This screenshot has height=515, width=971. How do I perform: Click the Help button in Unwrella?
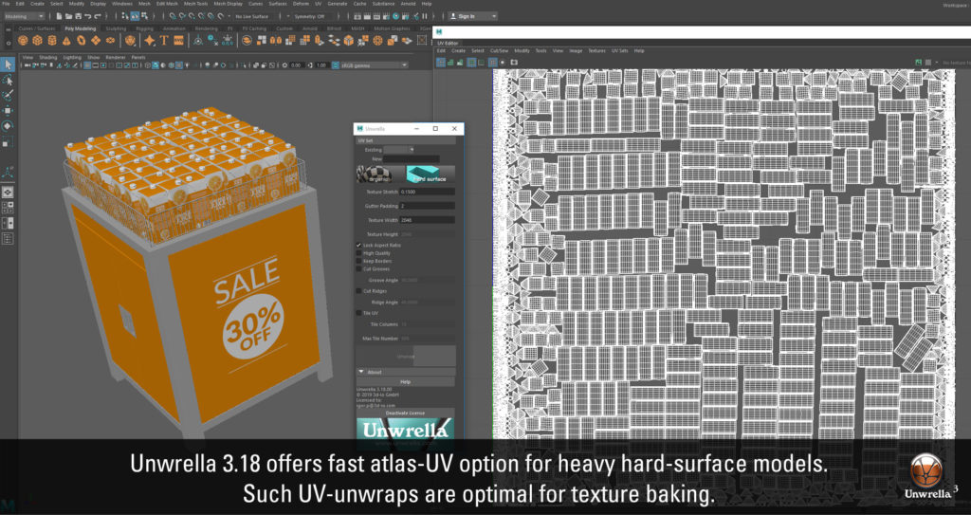point(406,382)
